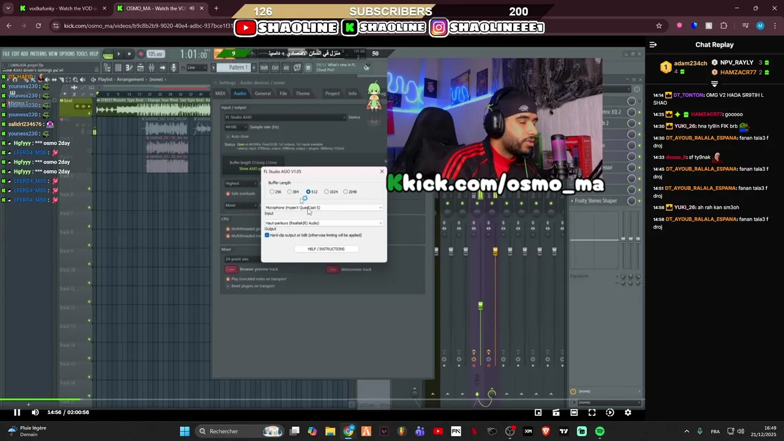Close the FL Studio ASIO V1.05 dialog
Image resolution: width=784 pixels, height=441 pixels.
pyautogui.click(x=382, y=171)
